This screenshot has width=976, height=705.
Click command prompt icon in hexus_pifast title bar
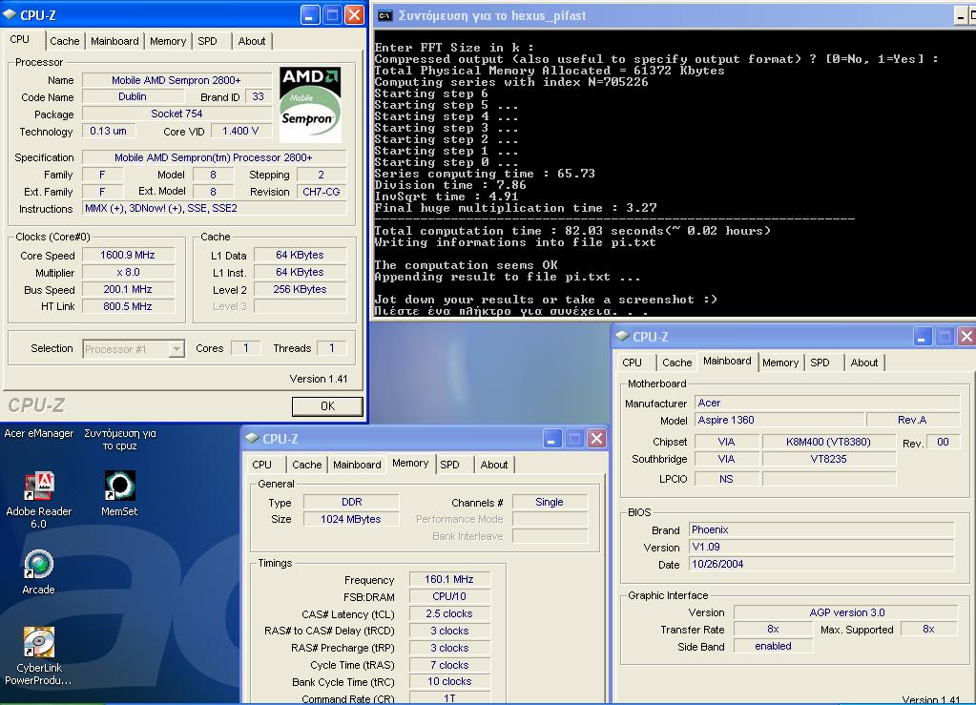[x=385, y=15]
